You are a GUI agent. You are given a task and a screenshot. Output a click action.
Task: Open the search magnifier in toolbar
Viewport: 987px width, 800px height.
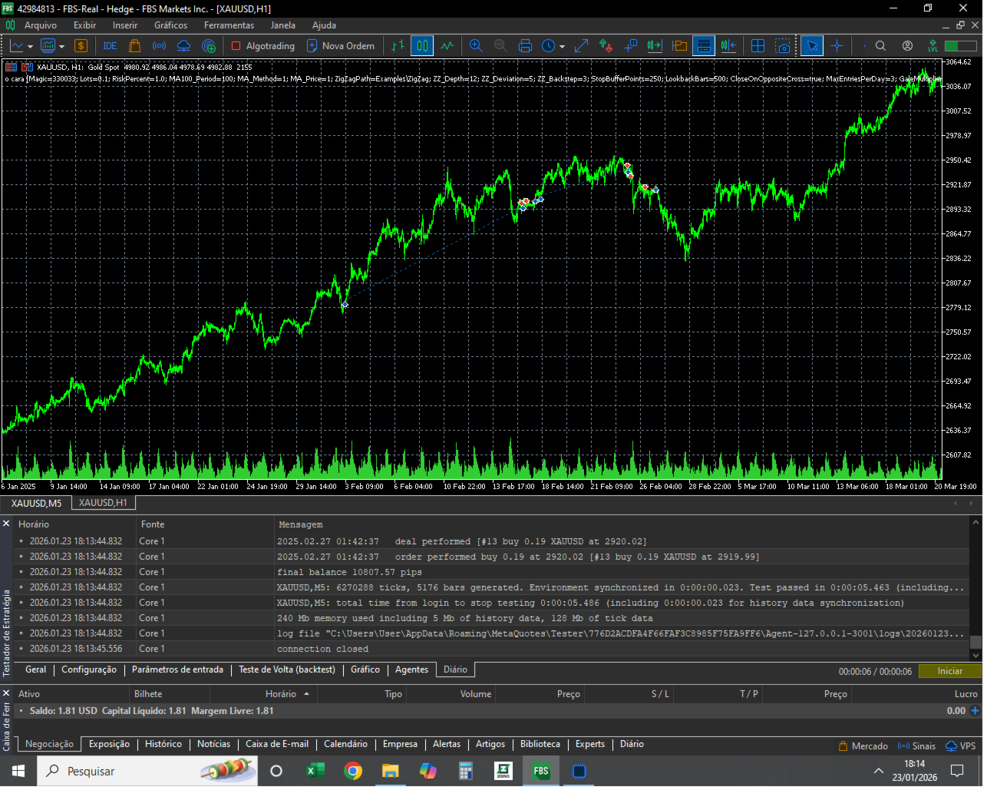[x=880, y=46]
